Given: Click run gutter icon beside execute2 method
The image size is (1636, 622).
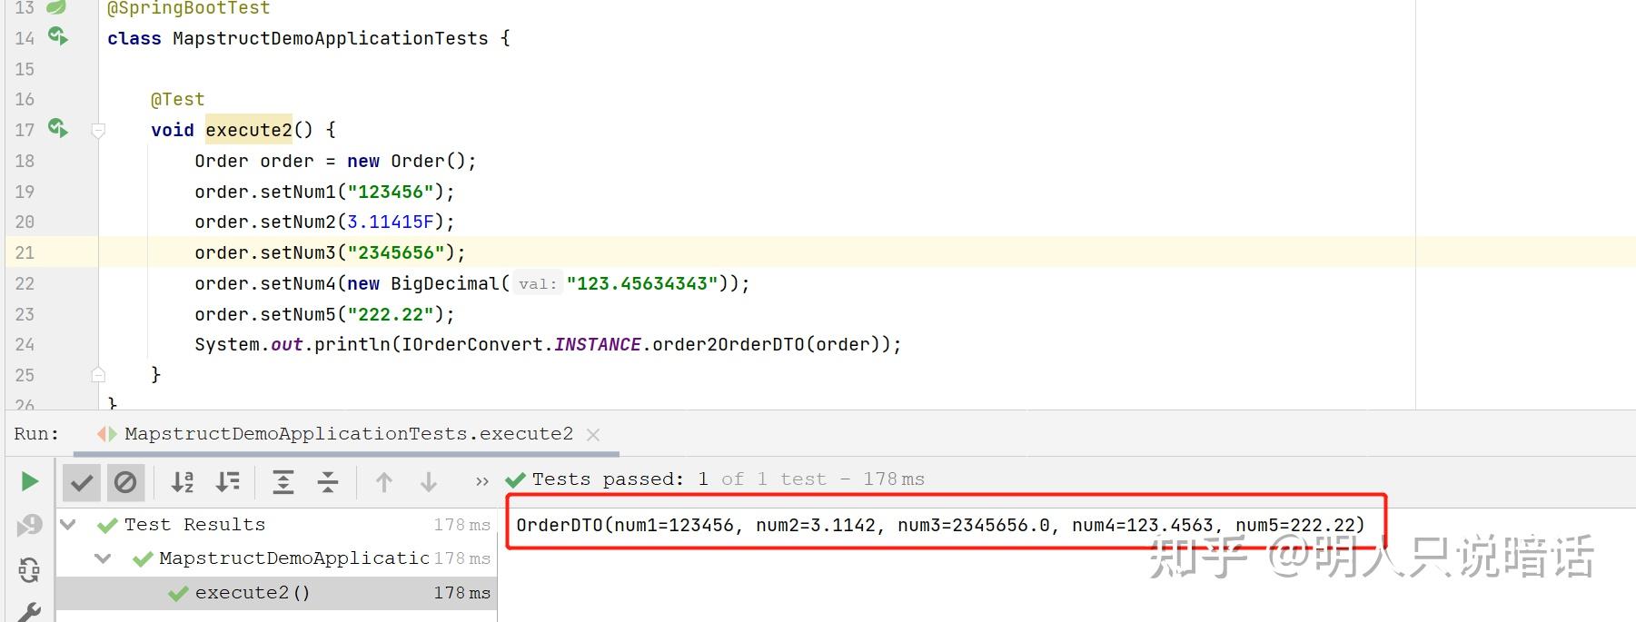Looking at the screenshot, I should 58,128.
